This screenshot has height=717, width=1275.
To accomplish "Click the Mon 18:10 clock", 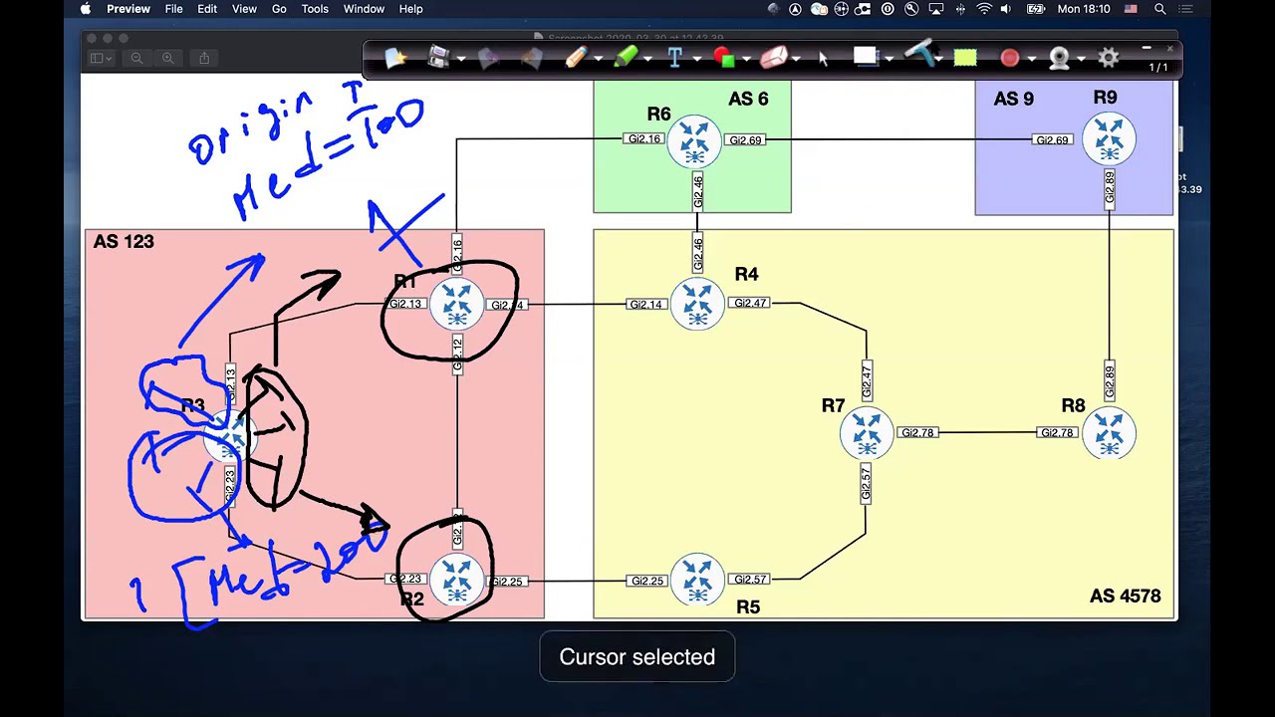I will pyautogui.click(x=1084, y=9).
